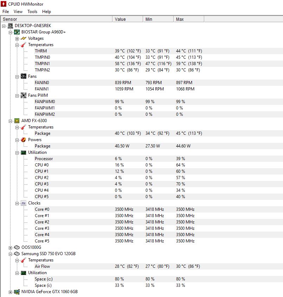Collapse the Clocks node

click(x=17, y=204)
